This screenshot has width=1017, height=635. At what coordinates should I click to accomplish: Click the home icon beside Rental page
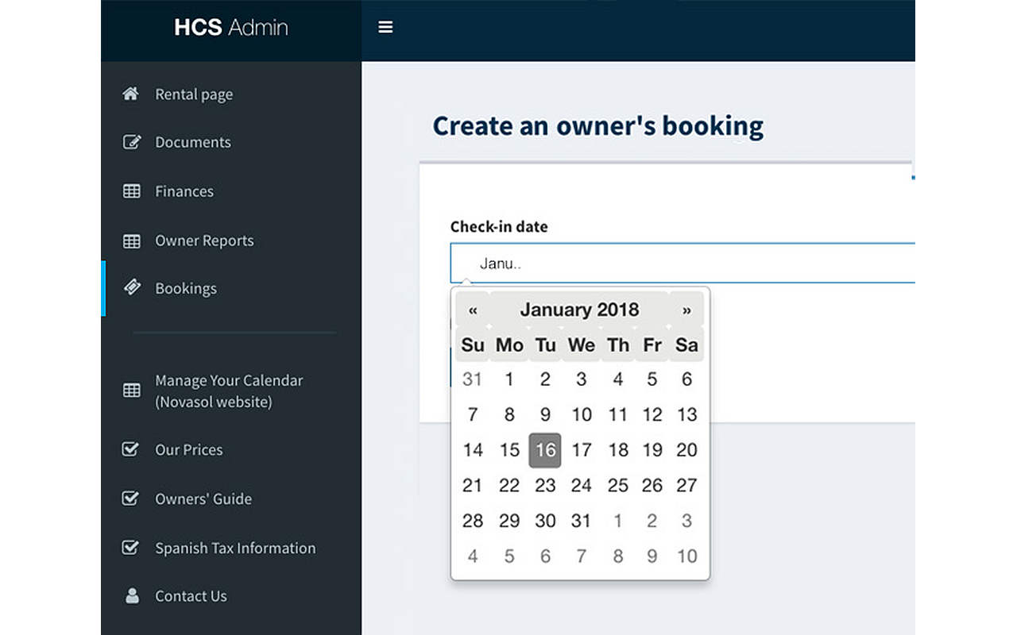131,94
